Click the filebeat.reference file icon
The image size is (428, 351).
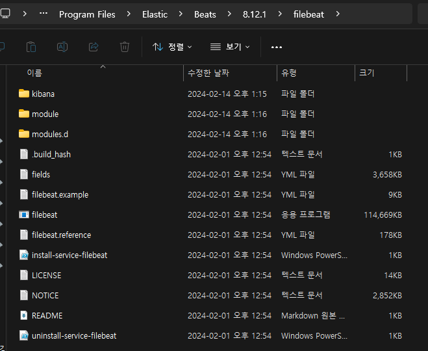(x=24, y=235)
